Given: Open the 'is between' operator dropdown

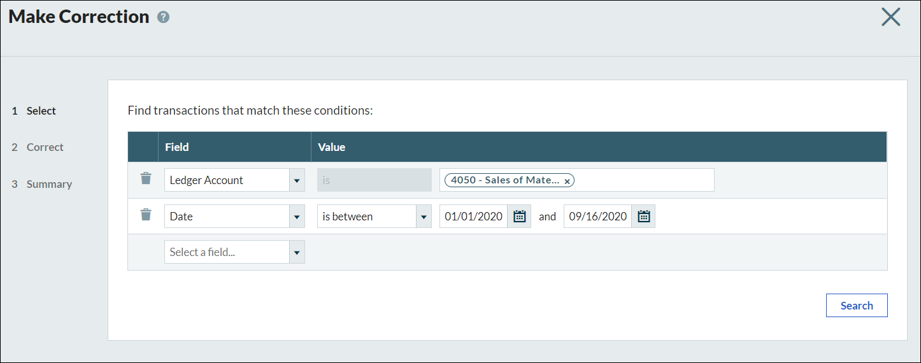Looking at the screenshot, I should (424, 217).
